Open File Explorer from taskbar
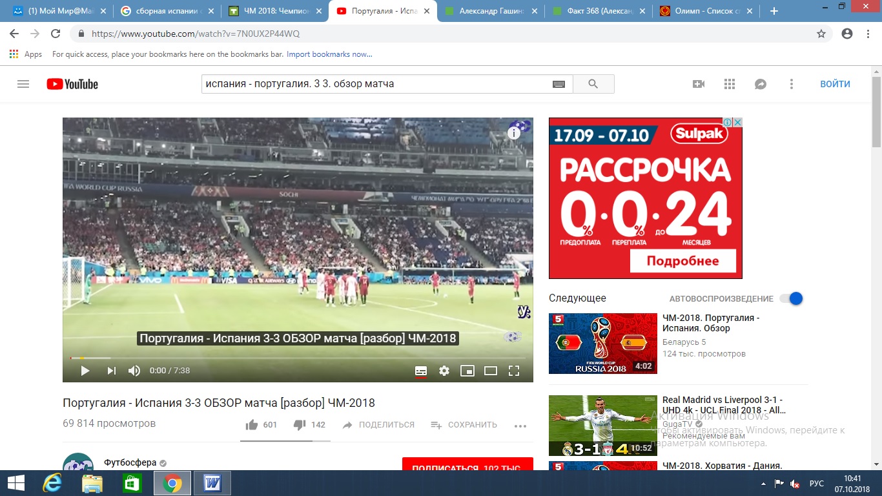882x496 pixels. (92, 483)
